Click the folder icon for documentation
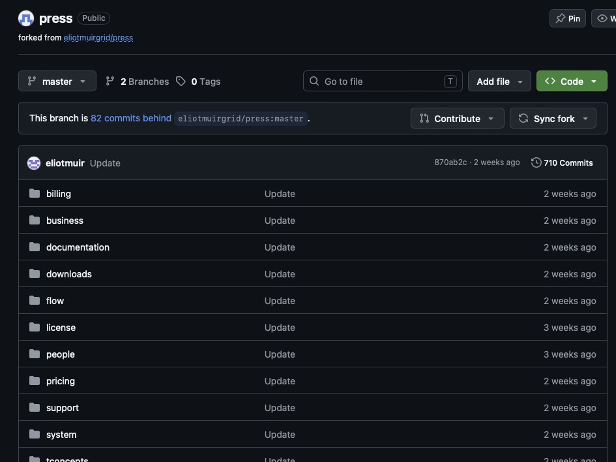Screen dimensions: 616x462 point(35,247)
